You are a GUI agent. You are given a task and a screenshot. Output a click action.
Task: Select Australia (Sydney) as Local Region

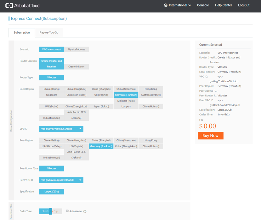pos(151,95)
